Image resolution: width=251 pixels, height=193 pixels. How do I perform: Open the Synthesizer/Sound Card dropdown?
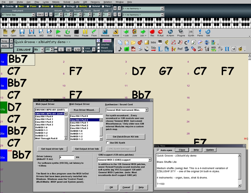(147, 110)
